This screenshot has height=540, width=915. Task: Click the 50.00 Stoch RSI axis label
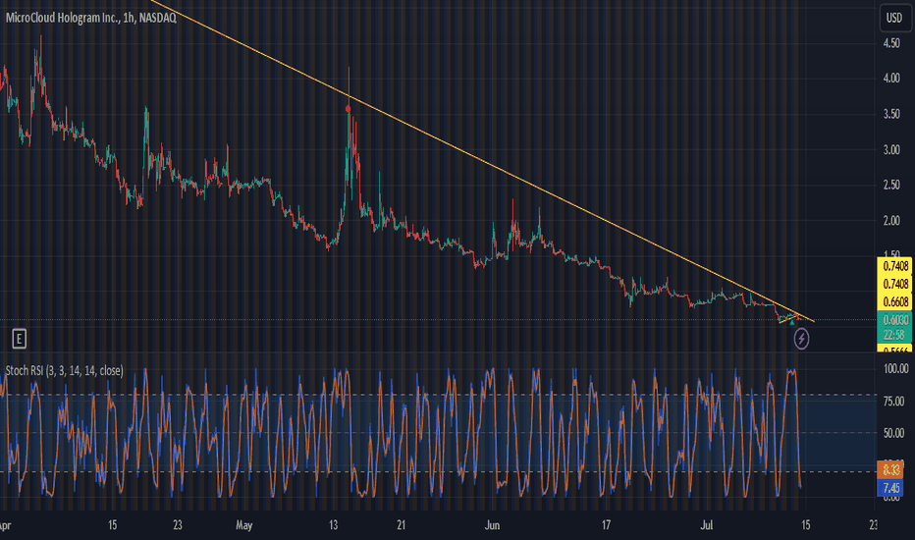coord(894,434)
